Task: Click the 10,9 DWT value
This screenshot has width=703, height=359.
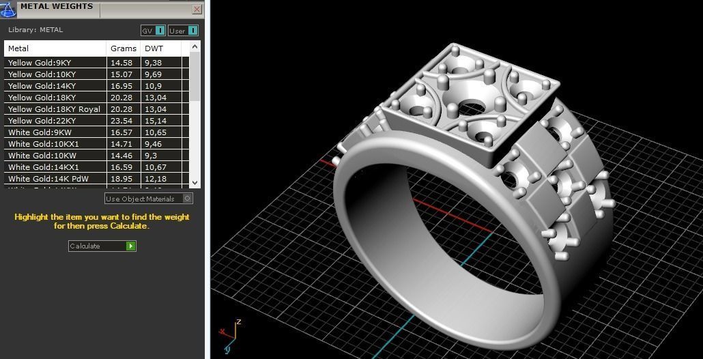Action: [153, 86]
